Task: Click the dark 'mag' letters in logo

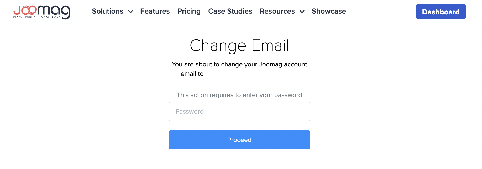Action: coord(54,11)
